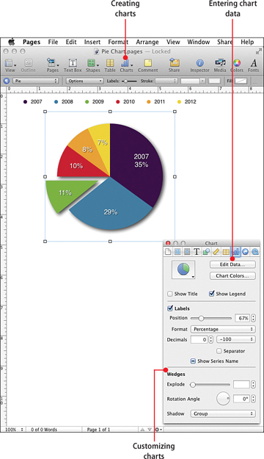Click the wedge Explode slider
The height and width of the screenshot is (459, 264).
pos(210,385)
